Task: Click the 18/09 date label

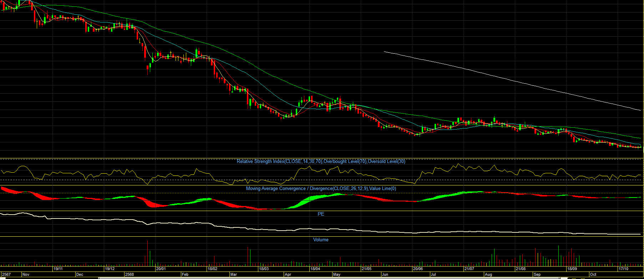Action: [572, 269]
